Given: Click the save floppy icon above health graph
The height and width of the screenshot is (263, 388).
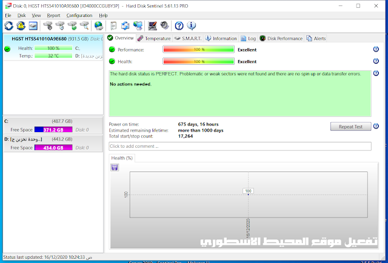Looking at the screenshot, I should 115,167.
